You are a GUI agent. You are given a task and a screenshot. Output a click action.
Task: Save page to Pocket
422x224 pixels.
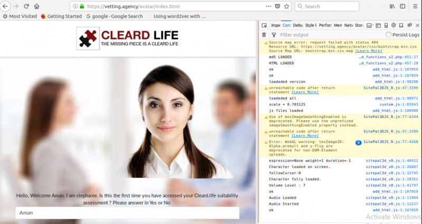[x=277, y=6]
